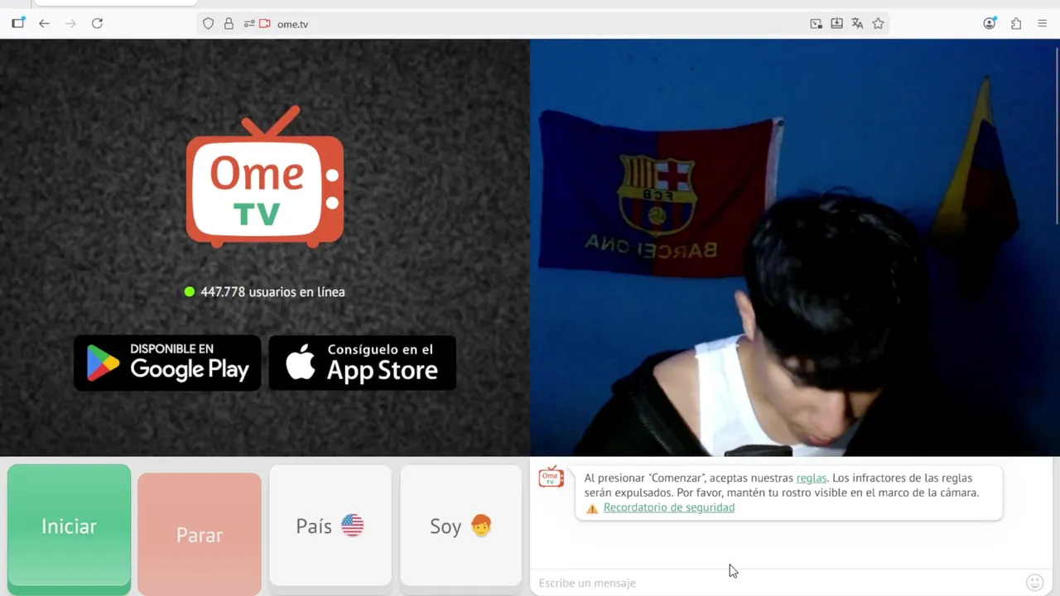The image size is (1060, 596).
Task: Translate this page icon
Action: click(857, 24)
